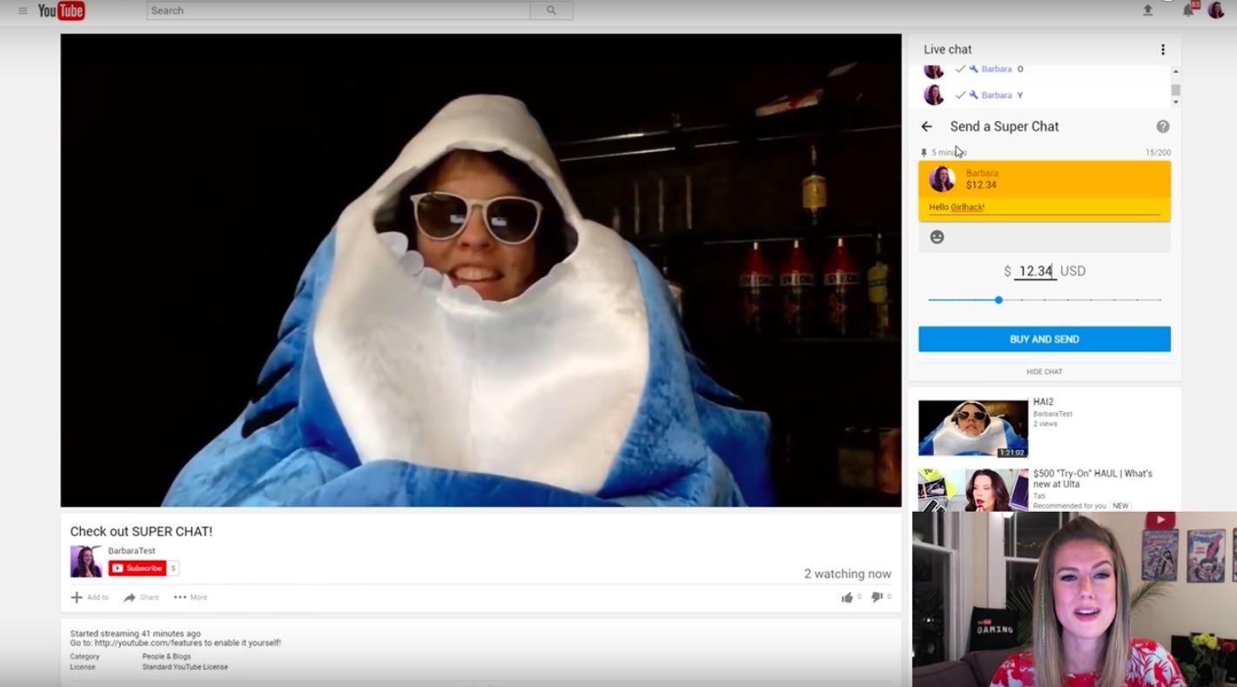Click the Share option below video

[141, 597]
